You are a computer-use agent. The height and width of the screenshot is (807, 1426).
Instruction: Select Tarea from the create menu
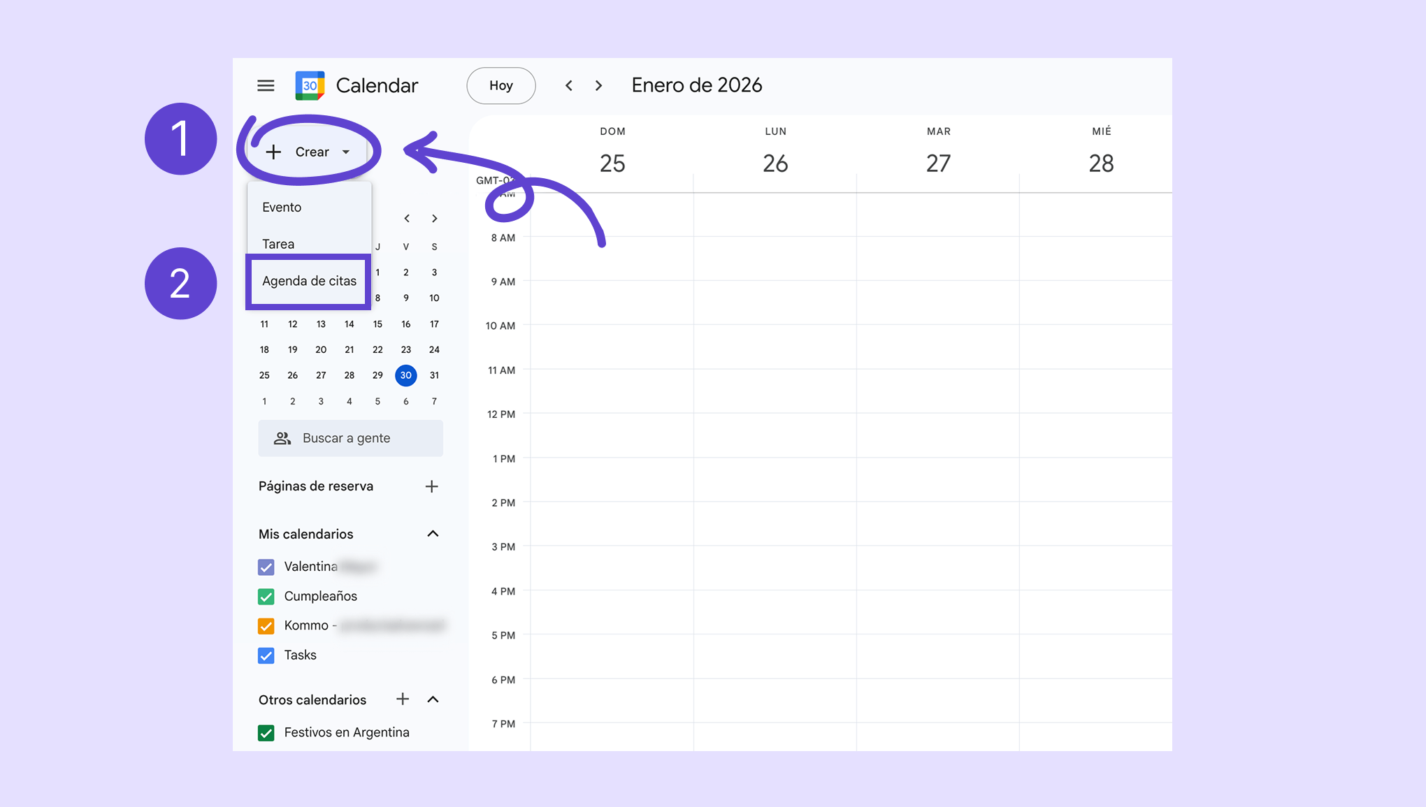[x=278, y=244]
